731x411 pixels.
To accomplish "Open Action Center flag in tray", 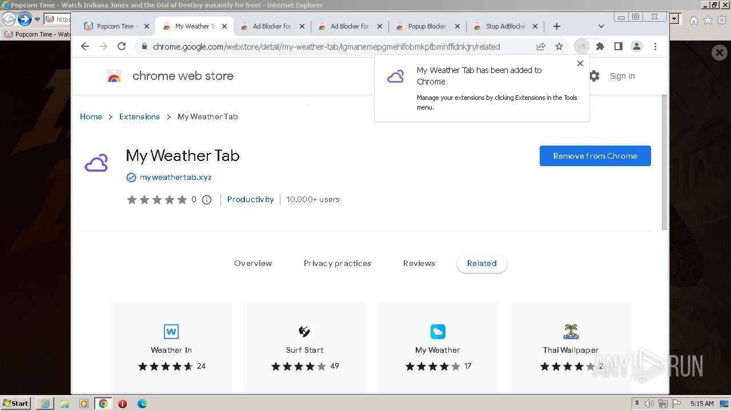I will [676, 404].
